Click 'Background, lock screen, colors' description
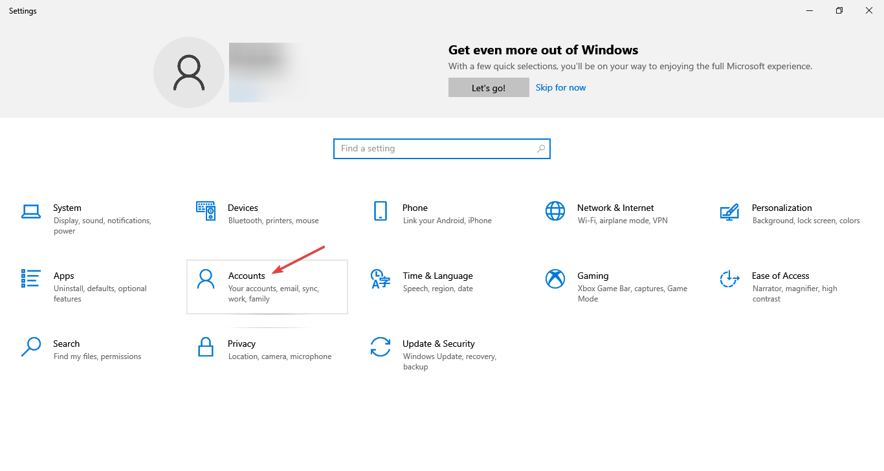Image resolution: width=884 pixels, height=471 pixels. coord(806,221)
